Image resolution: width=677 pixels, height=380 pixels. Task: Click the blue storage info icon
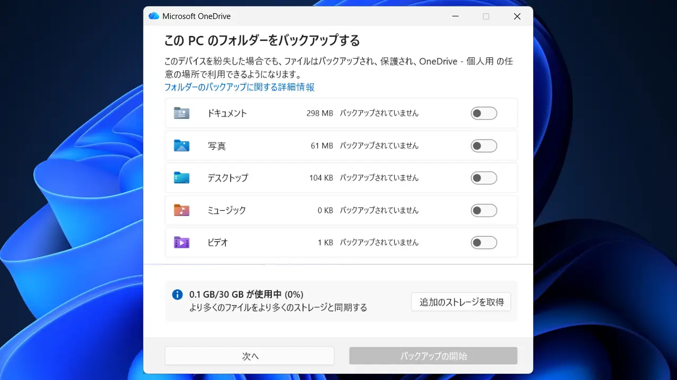(x=177, y=294)
